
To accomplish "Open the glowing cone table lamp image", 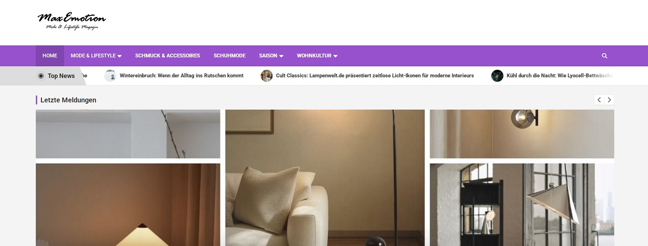I will click(128, 204).
